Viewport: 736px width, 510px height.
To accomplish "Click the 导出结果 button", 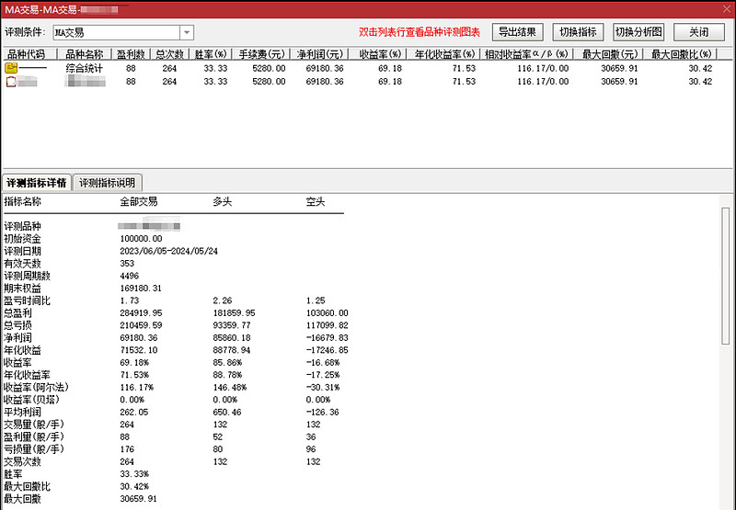I will [x=517, y=32].
